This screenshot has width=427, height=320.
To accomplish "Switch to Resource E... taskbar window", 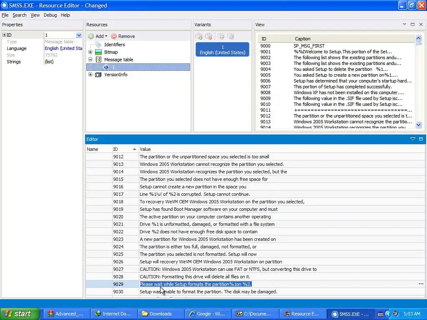I will click(x=302, y=314).
